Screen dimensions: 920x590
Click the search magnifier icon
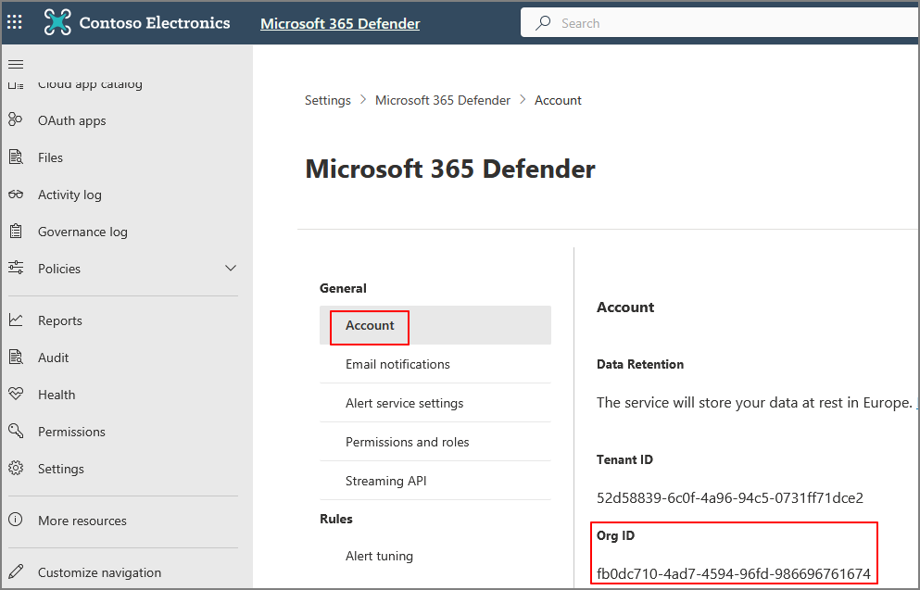(543, 23)
